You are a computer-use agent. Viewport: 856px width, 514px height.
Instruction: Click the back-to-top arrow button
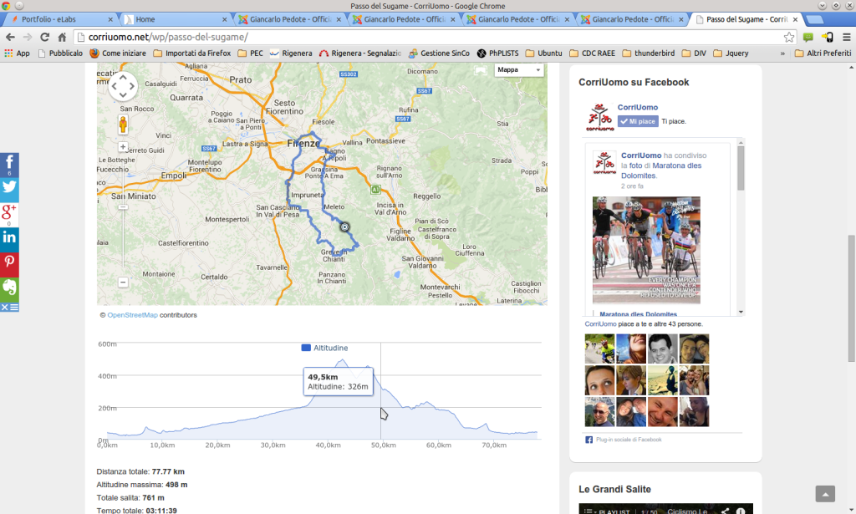tap(825, 494)
